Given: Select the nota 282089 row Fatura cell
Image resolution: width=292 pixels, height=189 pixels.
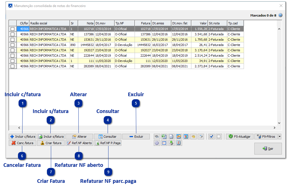Looking at the screenshot, I should (143, 66).
